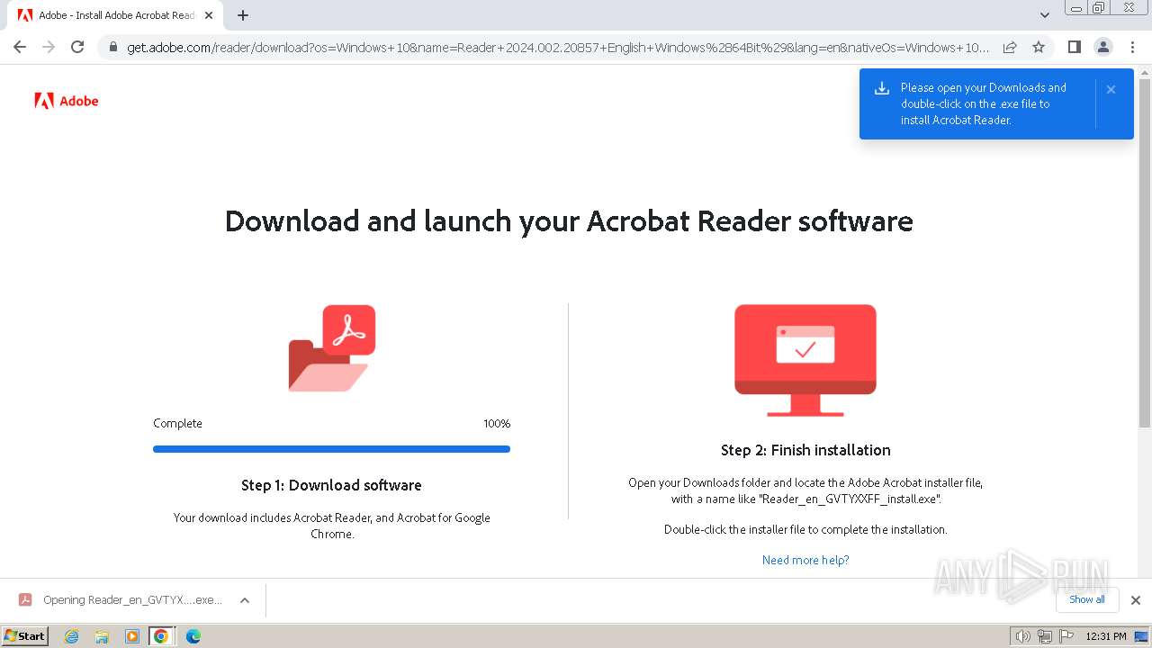Show all downloads
Screen dimensions: 1152x648
point(1087,599)
